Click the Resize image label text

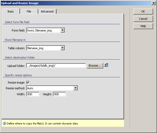(x=16, y=83)
